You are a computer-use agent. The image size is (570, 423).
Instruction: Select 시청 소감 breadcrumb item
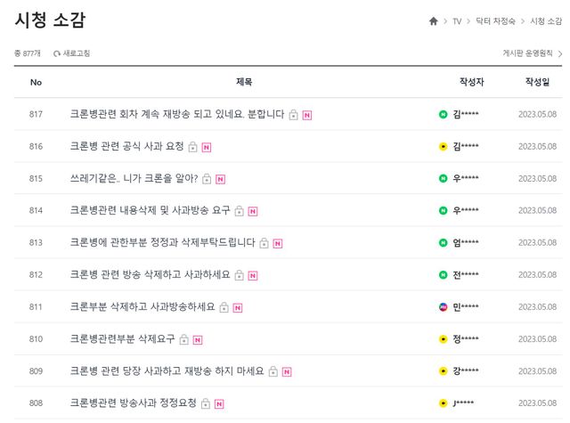[x=546, y=20]
